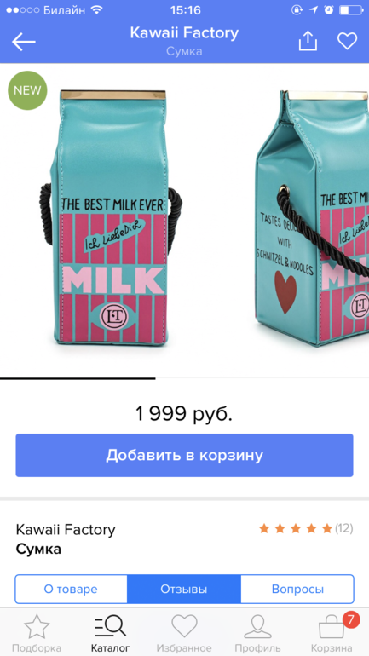Click Добавить в корзину button
This screenshot has height=656, width=369.
click(x=184, y=455)
